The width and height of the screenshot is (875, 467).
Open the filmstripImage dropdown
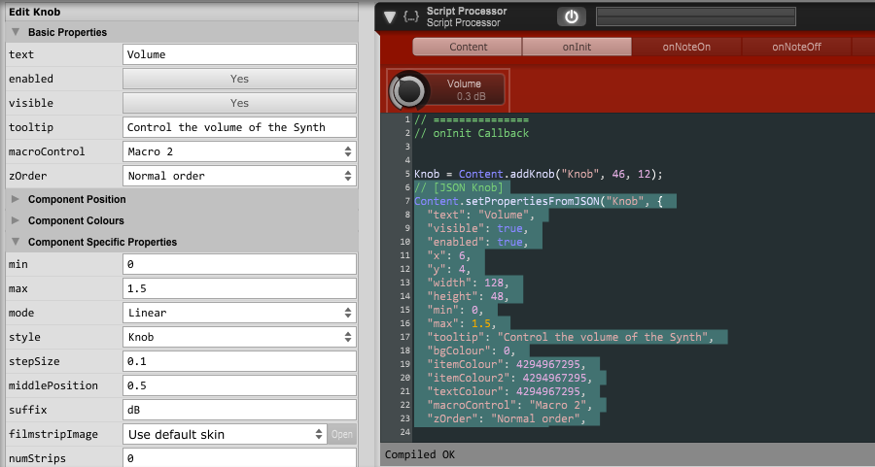click(225, 434)
